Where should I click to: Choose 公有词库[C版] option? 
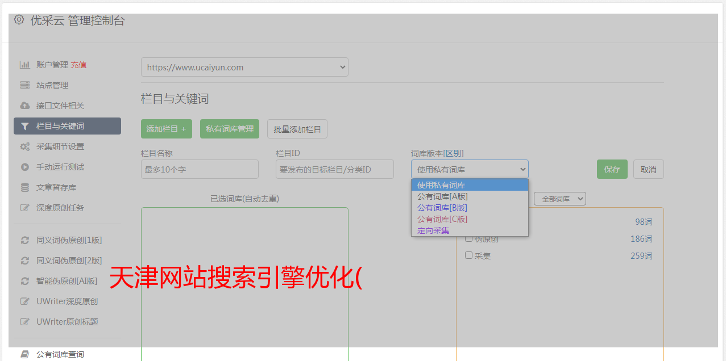point(470,219)
